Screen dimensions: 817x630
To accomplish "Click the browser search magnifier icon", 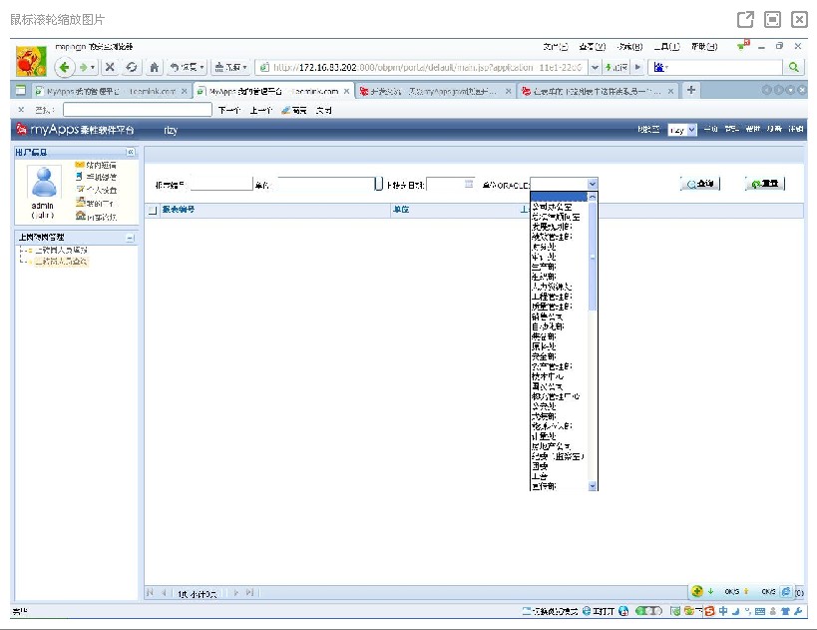I will [x=793, y=67].
